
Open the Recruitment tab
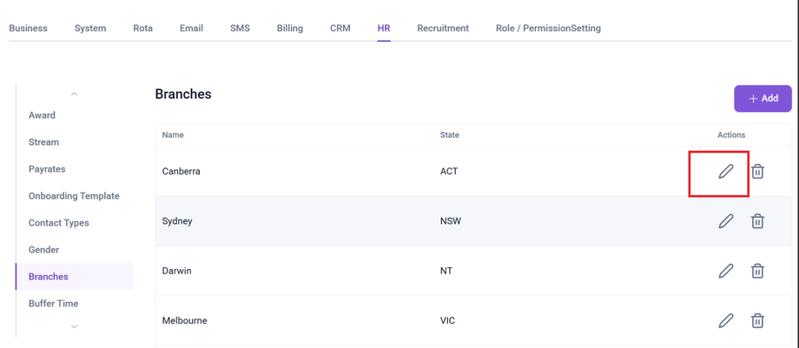tap(442, 29)
